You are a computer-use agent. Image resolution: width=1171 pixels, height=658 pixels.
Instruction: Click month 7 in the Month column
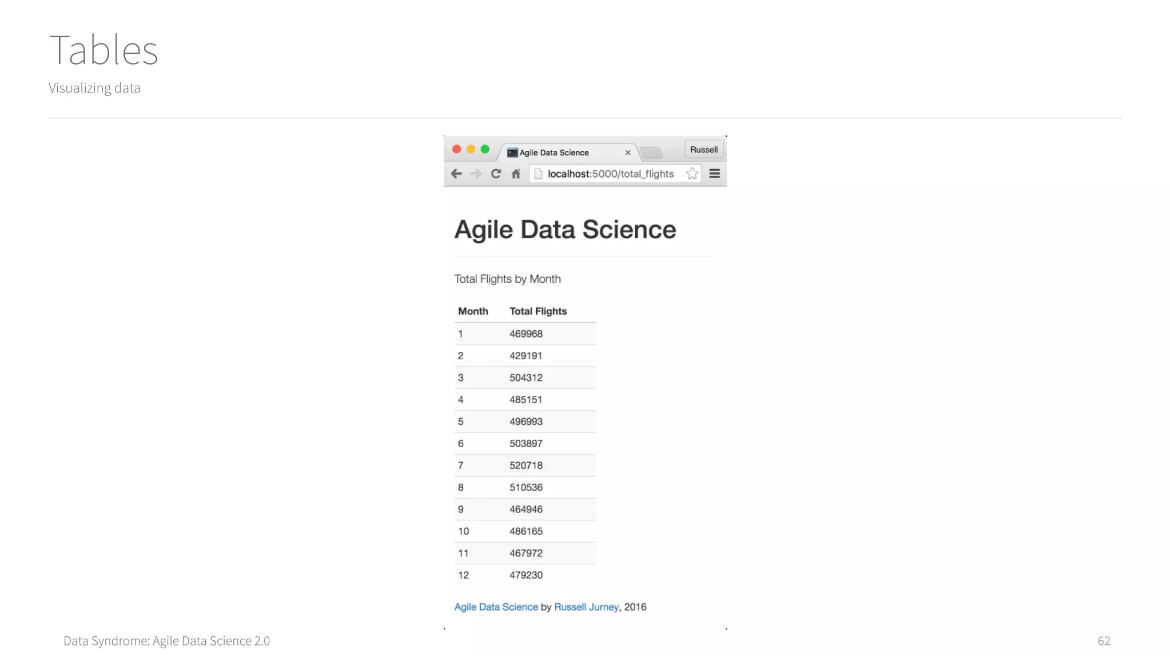[460, 466]
